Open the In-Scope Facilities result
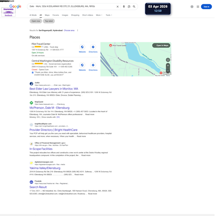Image resolution: width=217 pixels, height=216 pixels. pyautogui.click(x=41, y=149)
